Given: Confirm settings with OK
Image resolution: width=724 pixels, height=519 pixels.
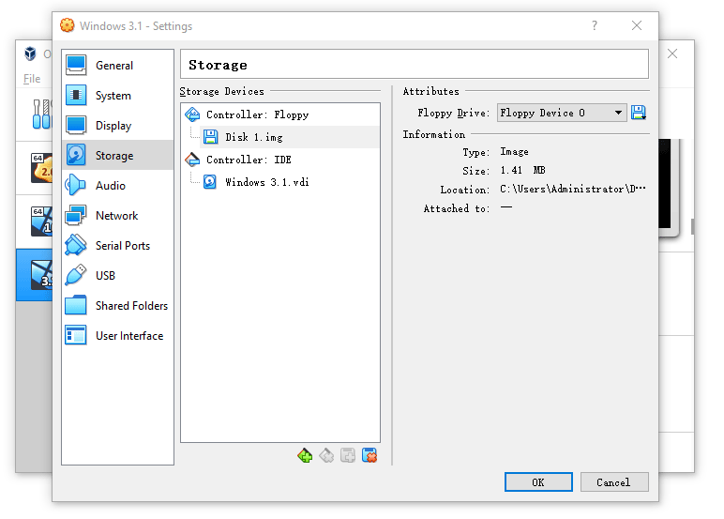Looking at the screenshot, I should (538, 482).
